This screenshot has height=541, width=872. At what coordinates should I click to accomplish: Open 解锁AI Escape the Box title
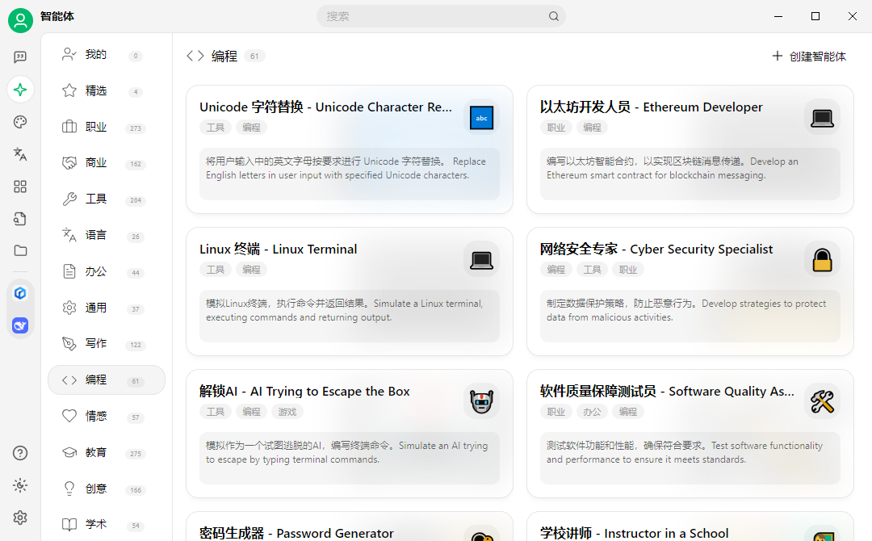pyautogui.click(x=304, y=392)
